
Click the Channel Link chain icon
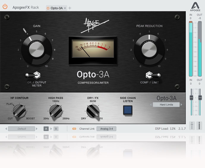(74, 129)
